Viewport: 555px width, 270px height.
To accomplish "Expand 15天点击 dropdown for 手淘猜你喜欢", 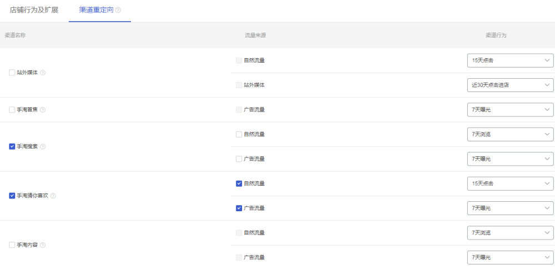I will coord(510,184).
